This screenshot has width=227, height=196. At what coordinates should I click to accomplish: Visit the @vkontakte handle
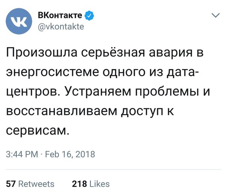(x=61, y=27)
